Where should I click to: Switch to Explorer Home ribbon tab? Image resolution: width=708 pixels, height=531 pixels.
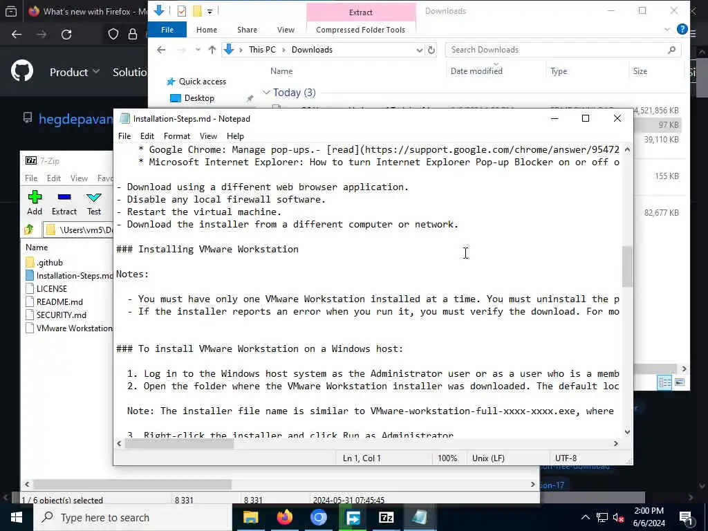point(206,30)
